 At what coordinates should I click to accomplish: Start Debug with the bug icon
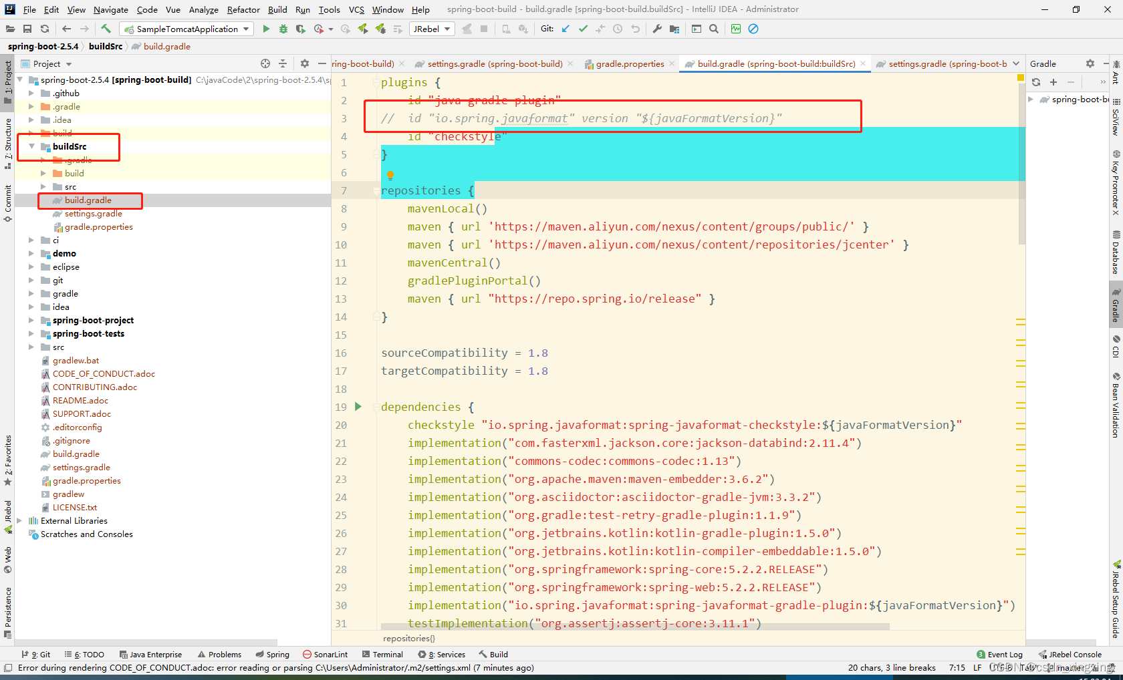283,29
